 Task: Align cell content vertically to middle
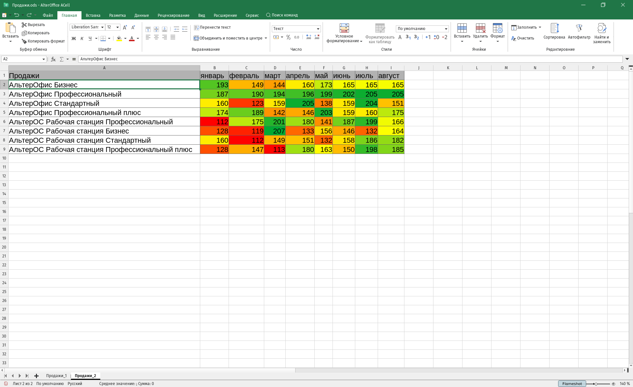[x=156, y=29]
